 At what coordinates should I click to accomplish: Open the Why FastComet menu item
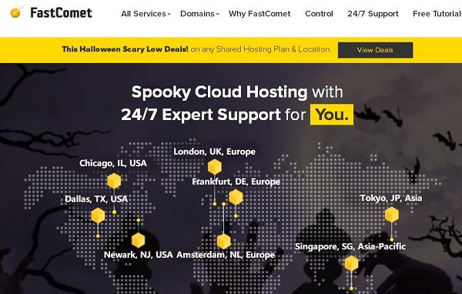[259, 14]
